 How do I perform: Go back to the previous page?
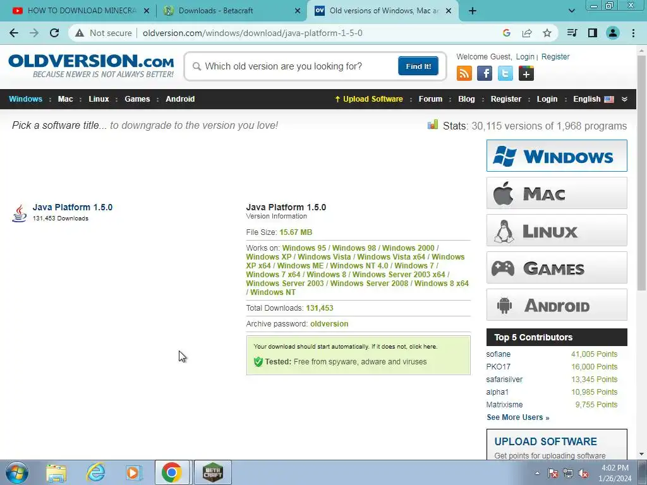pyautogui.click(x=14, y=33)
